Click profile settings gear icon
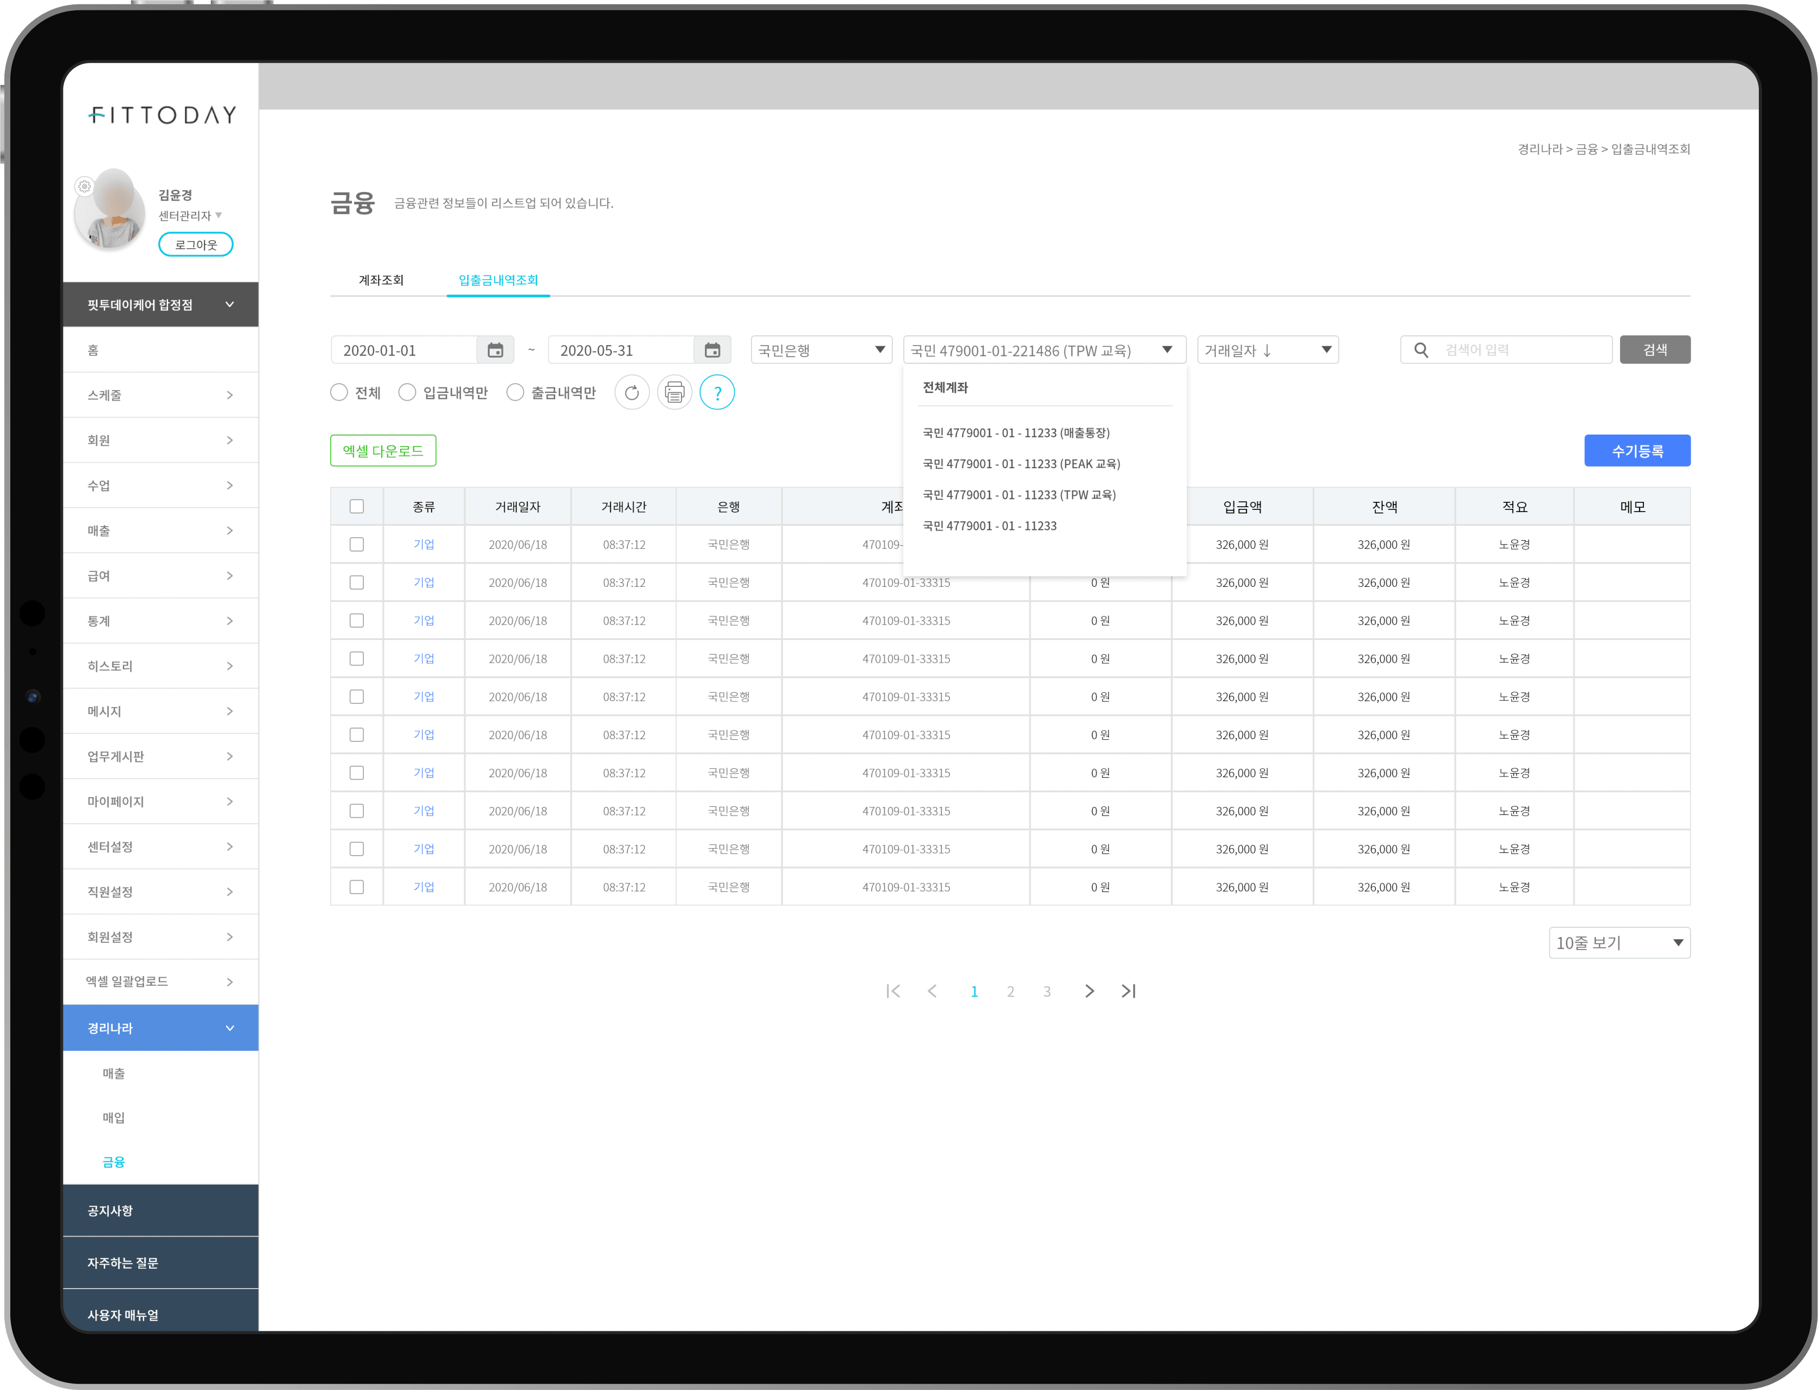Screen dimensions: 1818x1390 [83, 186]
